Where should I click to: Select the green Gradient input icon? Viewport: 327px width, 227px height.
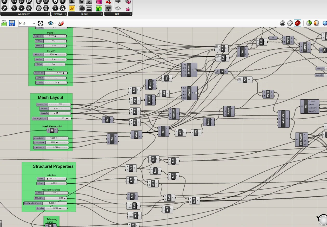[99, 8]
